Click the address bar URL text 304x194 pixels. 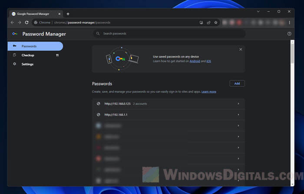coord(82,23)
